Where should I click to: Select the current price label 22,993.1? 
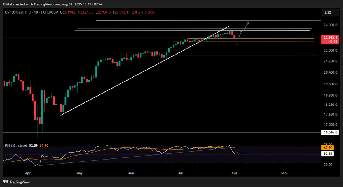(x=329, y=37)
